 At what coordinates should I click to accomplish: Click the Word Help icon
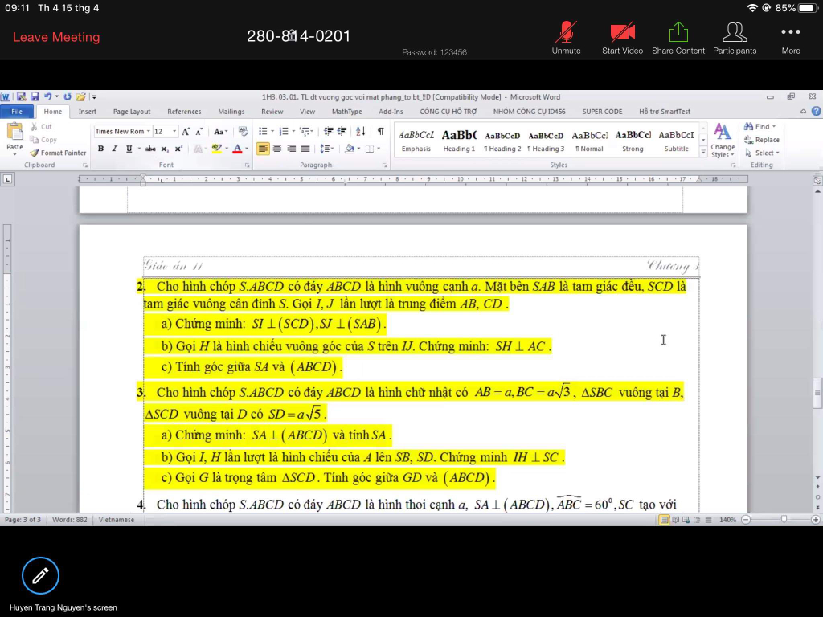[817, 111]
